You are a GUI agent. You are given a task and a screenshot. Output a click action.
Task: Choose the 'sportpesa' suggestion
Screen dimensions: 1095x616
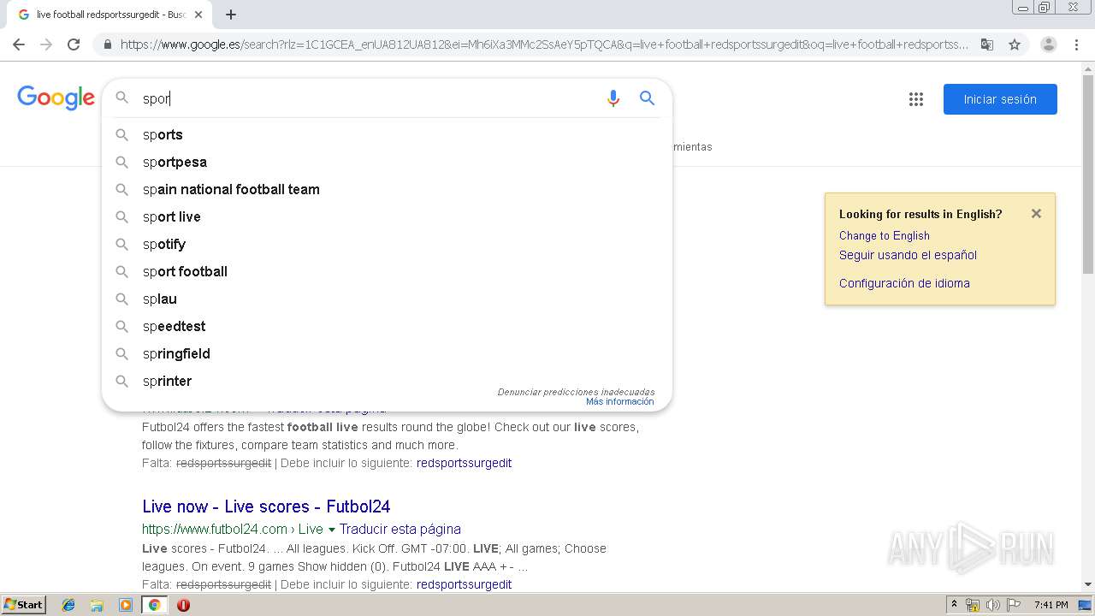[x=387, y=162]
